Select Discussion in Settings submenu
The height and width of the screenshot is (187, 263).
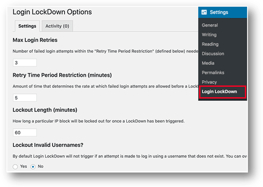point(213,54)
